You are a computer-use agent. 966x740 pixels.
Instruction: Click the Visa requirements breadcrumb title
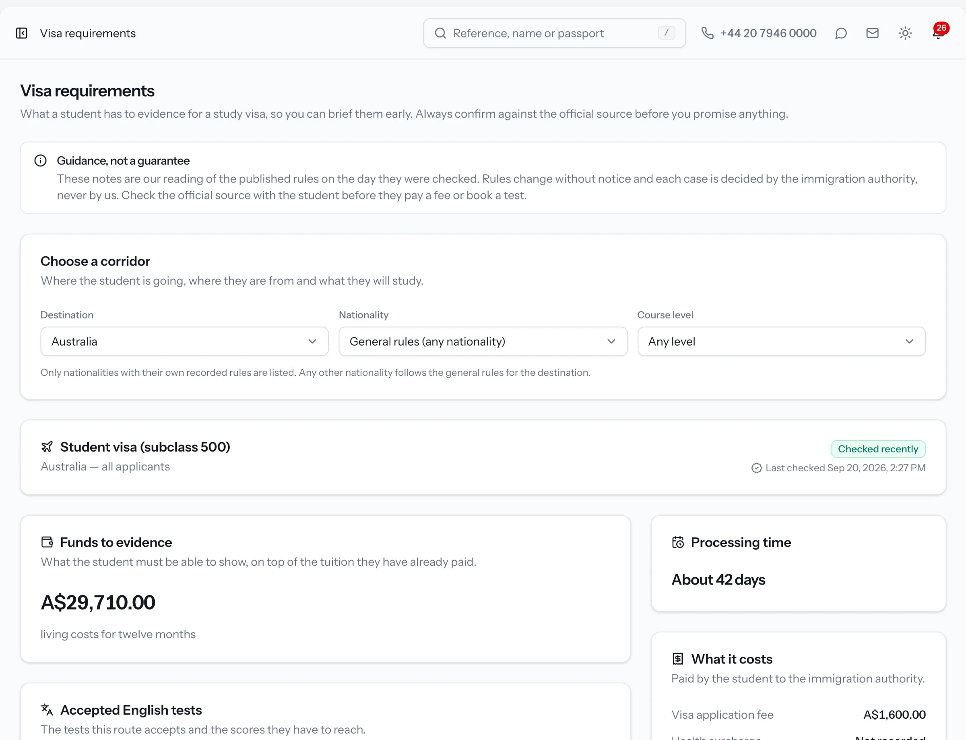pyautogui.click(x=88, y=33)
